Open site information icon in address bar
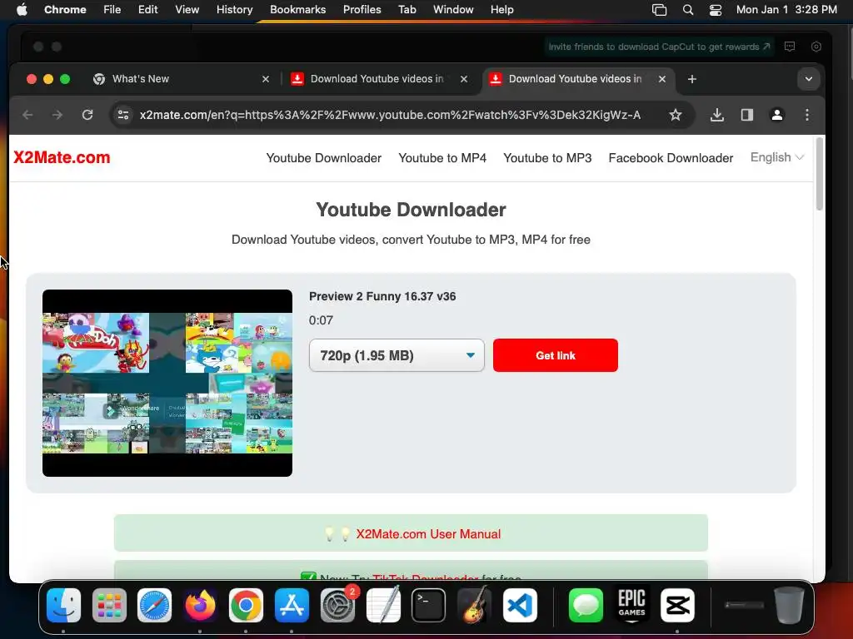Screen dimensions: 853x639 click(x=123, y=115)
